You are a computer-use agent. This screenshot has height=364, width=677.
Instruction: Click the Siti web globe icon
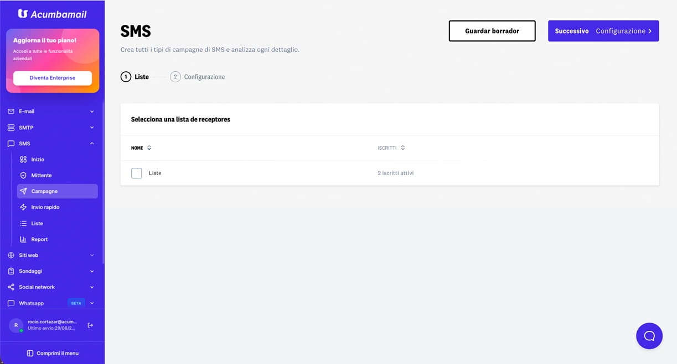[x=11, y=255]
